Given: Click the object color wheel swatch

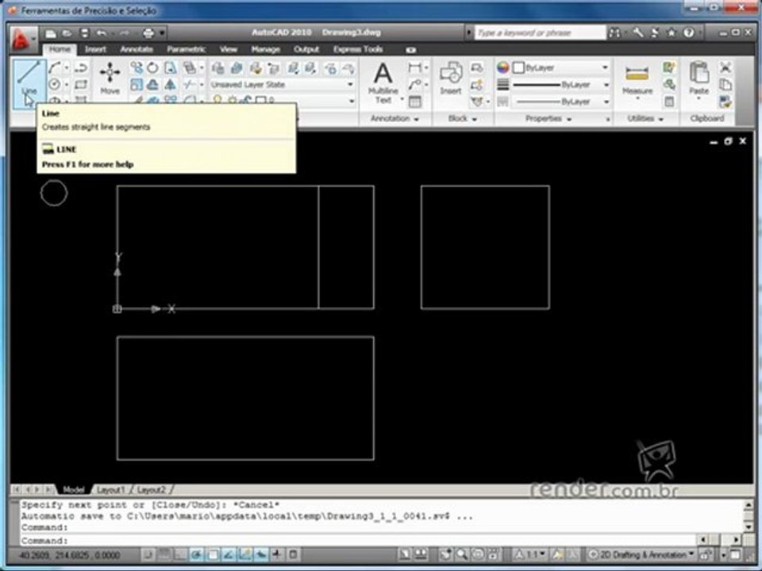Looking at the screenshot, I should point(503,67).
